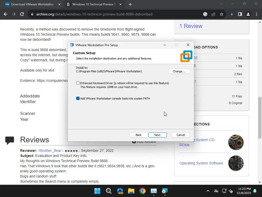Open Chrome downloads arrow icon
The image size is (262, 197).
[232, 14]
